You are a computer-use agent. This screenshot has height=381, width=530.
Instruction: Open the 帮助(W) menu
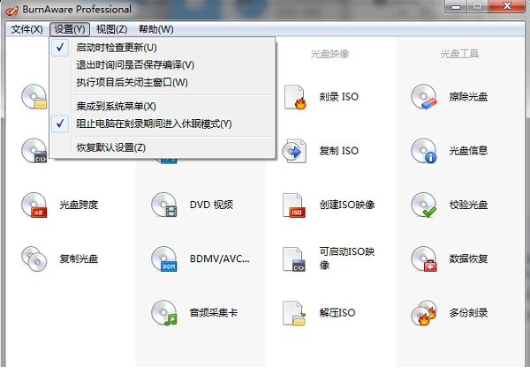(155, 29)
